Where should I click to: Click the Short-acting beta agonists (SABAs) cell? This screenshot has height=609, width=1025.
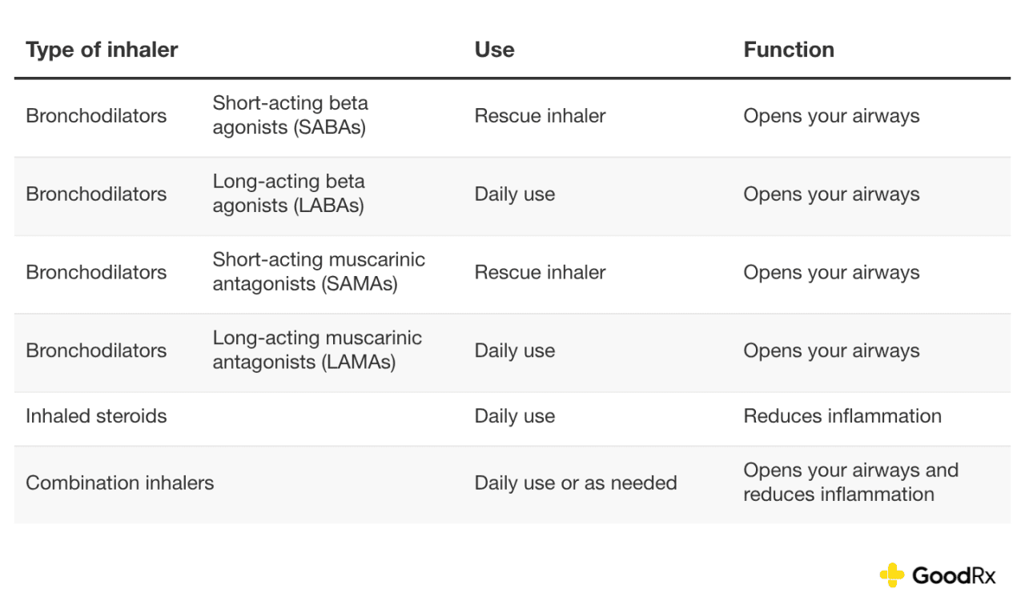(290, 115)
